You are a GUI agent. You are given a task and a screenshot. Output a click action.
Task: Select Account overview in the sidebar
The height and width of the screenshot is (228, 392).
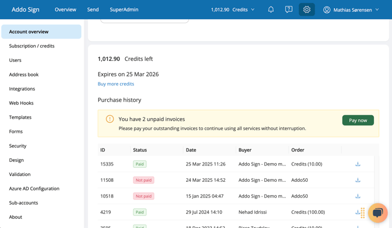click(42, 32)
